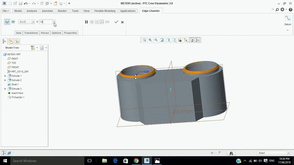Image resolution: width=294 pixels, height=165 pixels.
Task: Click the view manager icon
Action: click(x=180, y=40)
